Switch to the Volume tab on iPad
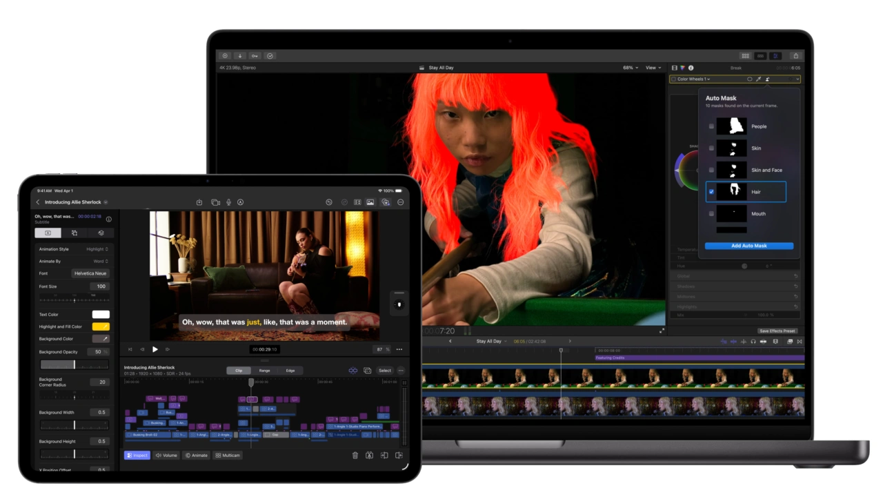The height and width of the screenshot is (497, 883). (166, 456)
